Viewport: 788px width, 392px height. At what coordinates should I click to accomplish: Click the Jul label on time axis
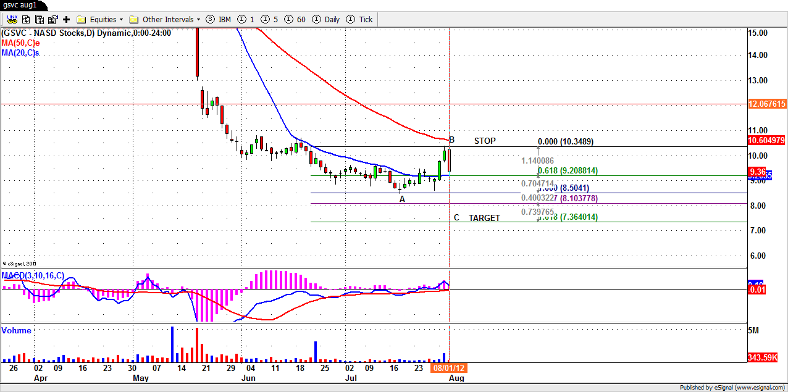tap(350, 377)
